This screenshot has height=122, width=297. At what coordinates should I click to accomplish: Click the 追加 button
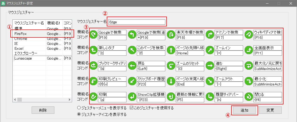pyautogui.click(x=244, y=110)
